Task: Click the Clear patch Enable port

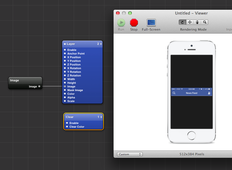Action: click(67, 123)
